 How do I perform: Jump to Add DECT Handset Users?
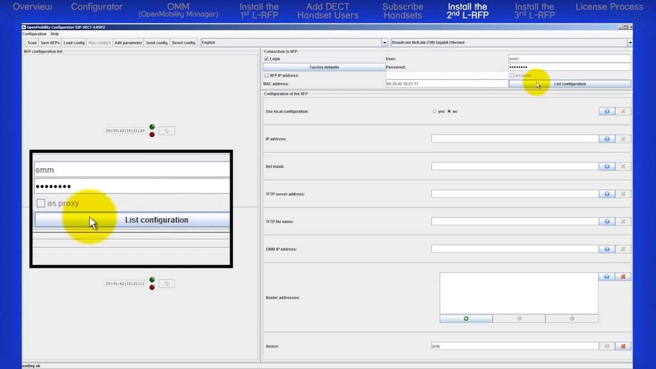point(328,11)
